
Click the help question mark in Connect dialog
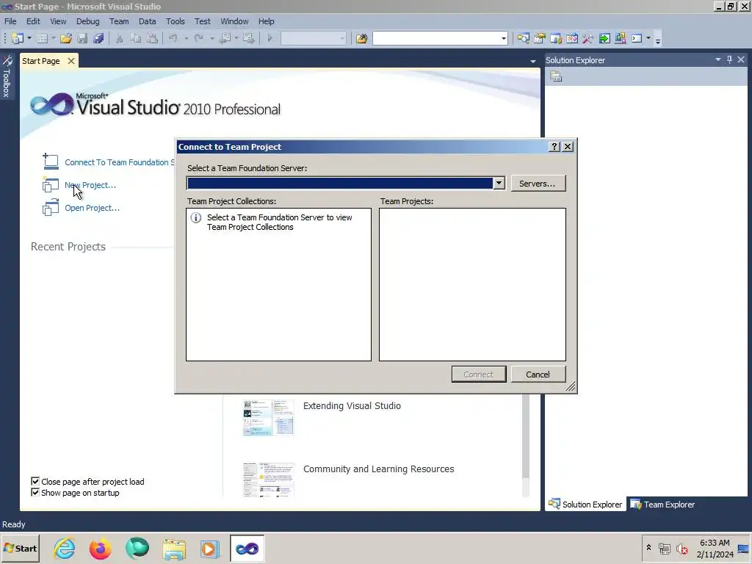pos(554,147)
